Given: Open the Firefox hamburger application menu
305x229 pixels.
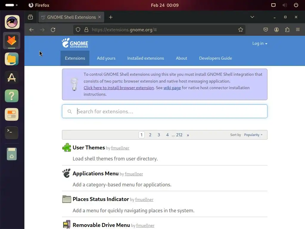Looking at the screenshot, I should 298,30.
